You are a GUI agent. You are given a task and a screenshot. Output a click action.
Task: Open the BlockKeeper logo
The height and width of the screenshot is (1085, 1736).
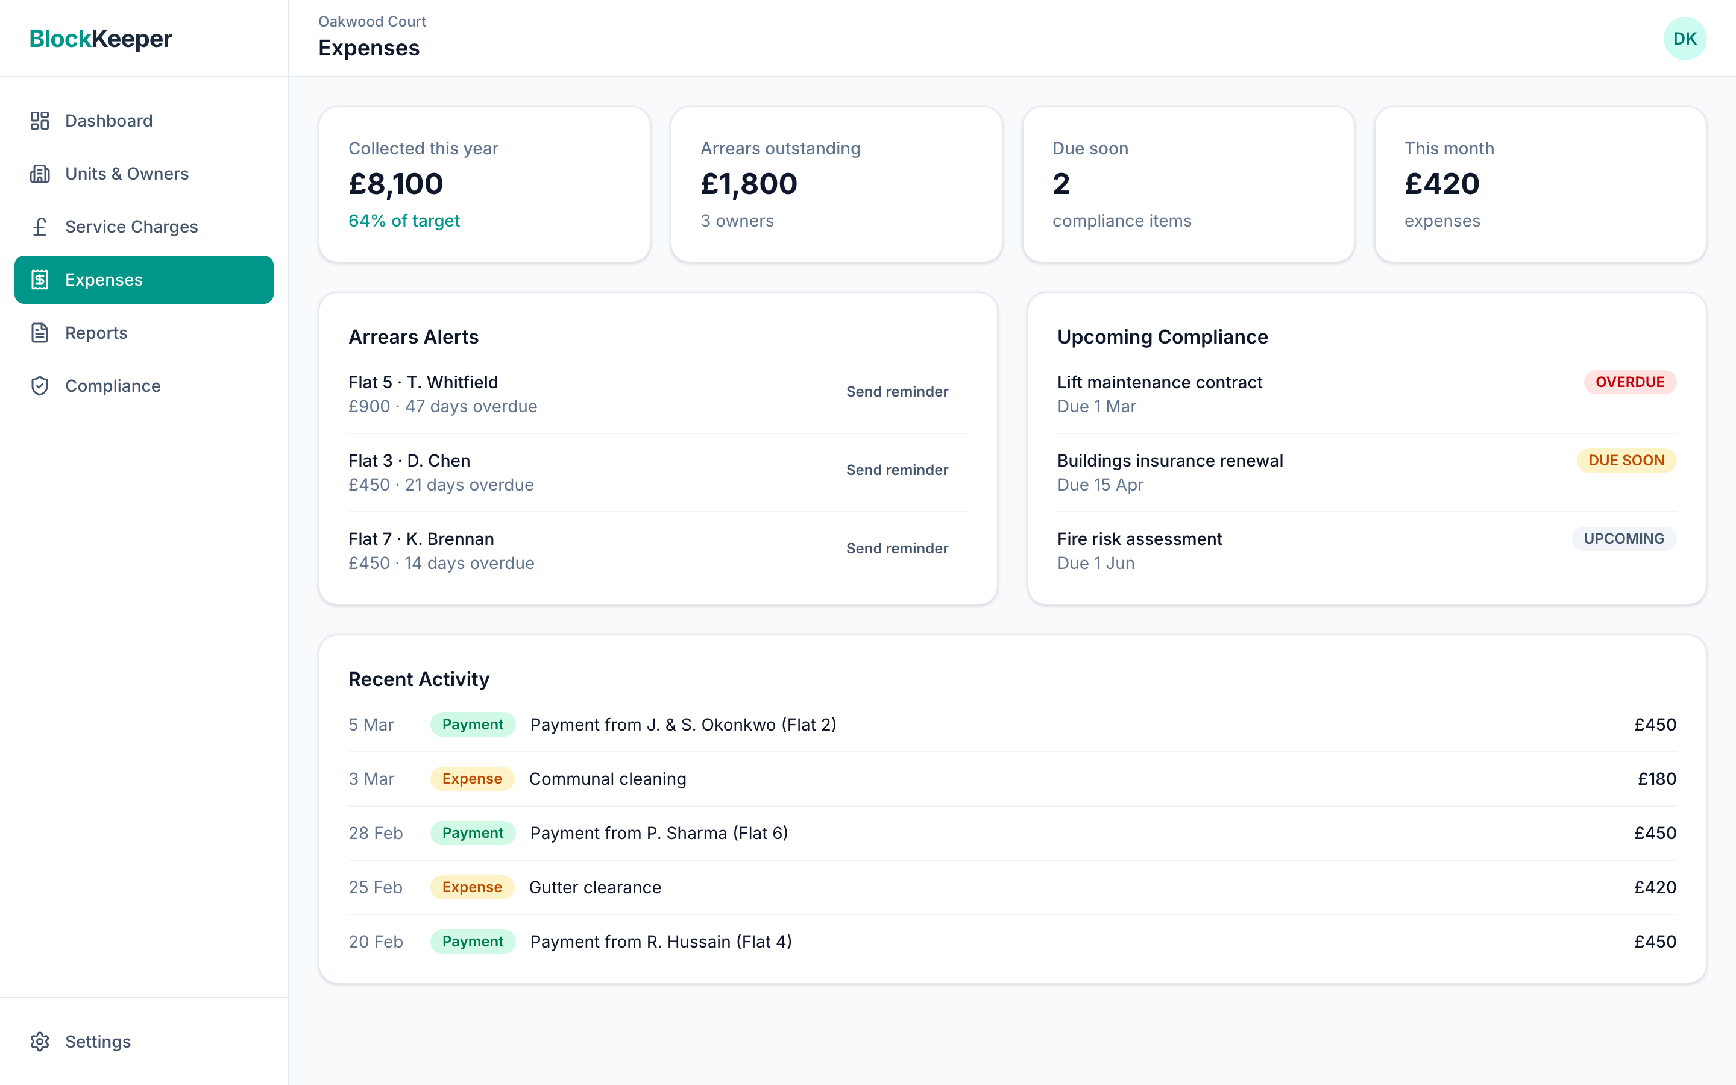coord(101,39)
